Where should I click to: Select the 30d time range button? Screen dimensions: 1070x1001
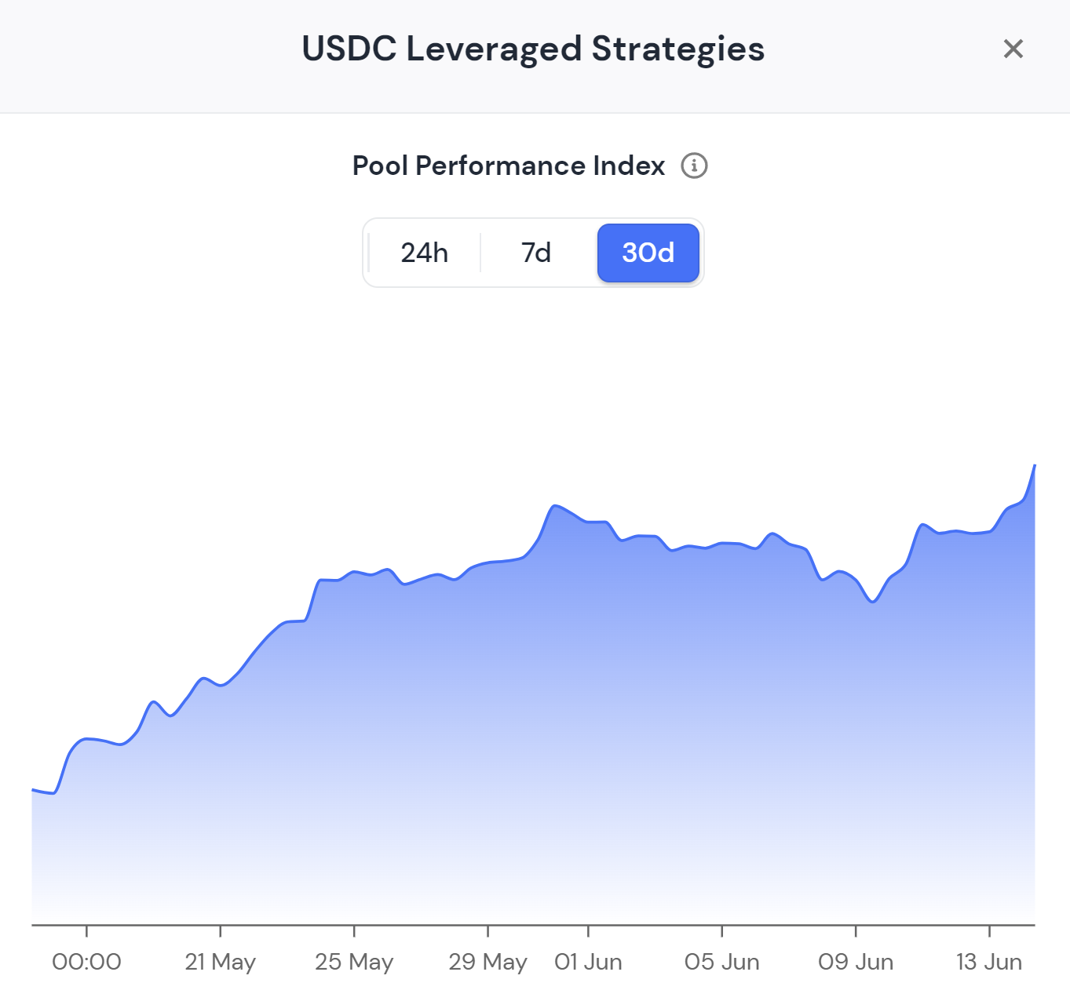pyautogui.click(x=648, y=253)
